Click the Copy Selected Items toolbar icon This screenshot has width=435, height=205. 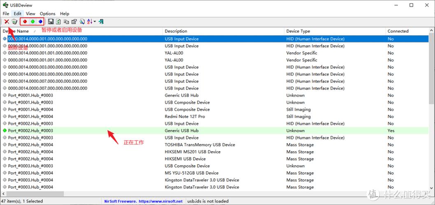[66, 22]
